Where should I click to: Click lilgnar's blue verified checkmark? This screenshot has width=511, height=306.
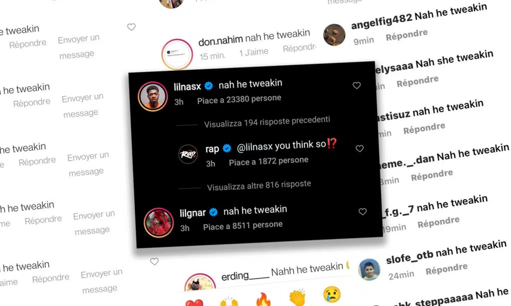214,212
